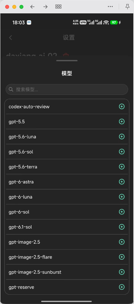Grab the bottom sheet drag handle

(67, 61)
